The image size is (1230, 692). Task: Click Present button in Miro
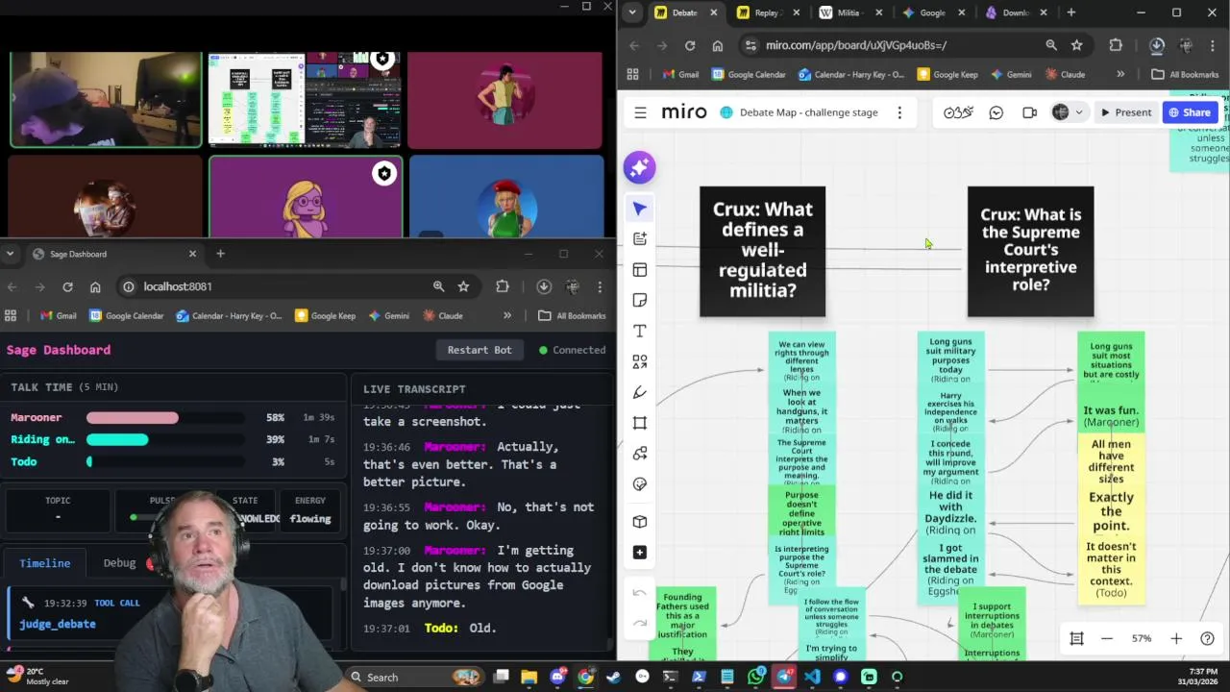tap(1125, 112)
